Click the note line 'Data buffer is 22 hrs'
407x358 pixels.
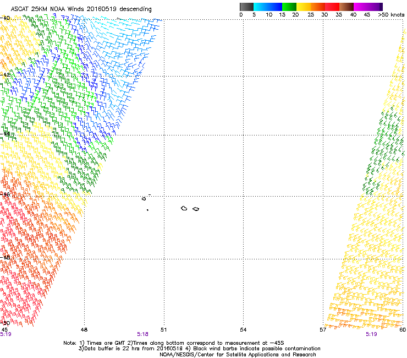(199, 349)
